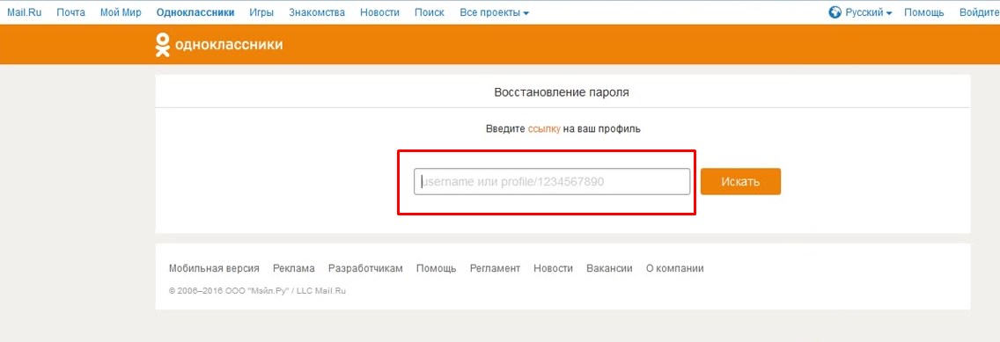Viewport: 1000px width, 342px height.
Task: Expand the Все проекты menu
Action: point(494,12)
